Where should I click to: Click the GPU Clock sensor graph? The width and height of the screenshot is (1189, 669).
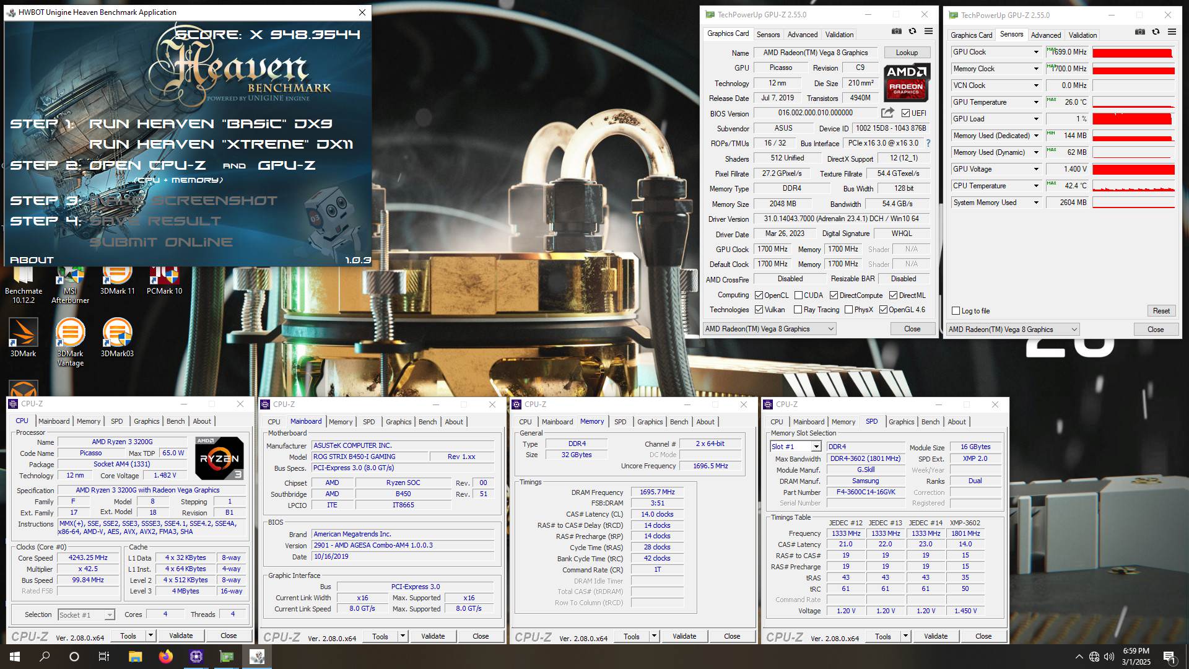[x=1133, y=52]
